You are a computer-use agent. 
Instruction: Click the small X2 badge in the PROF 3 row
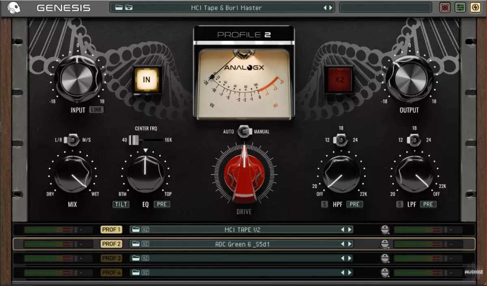145,258
